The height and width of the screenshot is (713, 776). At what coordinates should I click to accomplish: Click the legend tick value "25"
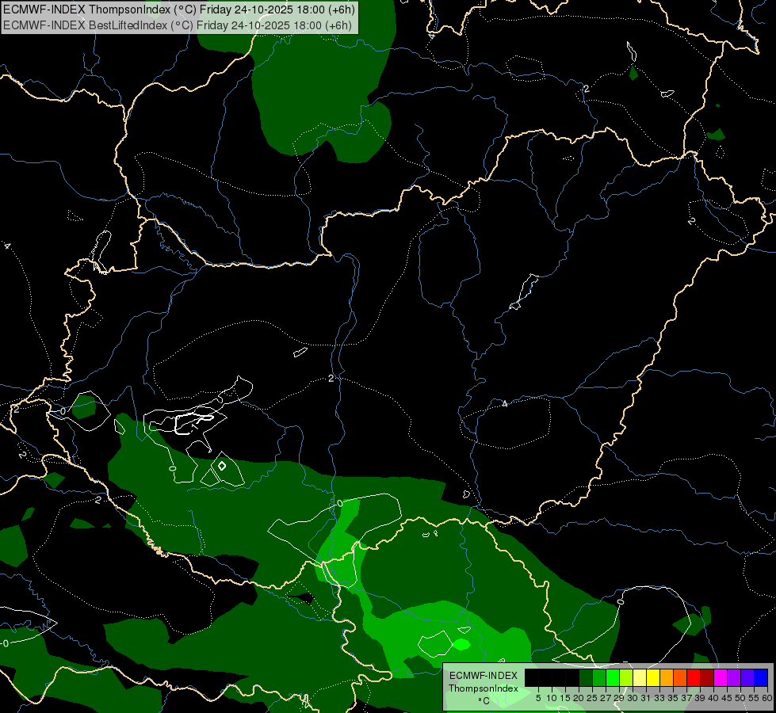(x=592, y=698)
